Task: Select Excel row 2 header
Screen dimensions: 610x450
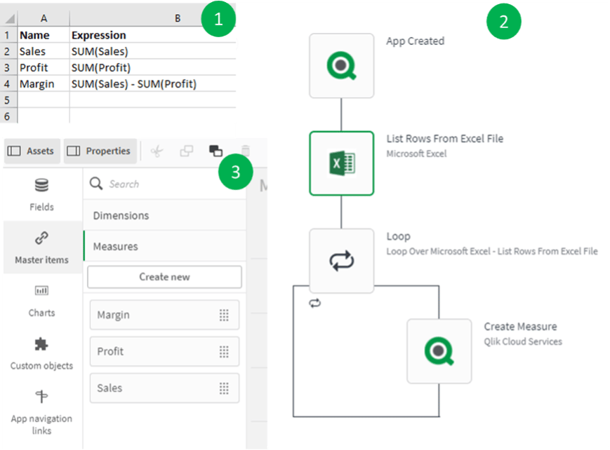Action: coord(8,51)
